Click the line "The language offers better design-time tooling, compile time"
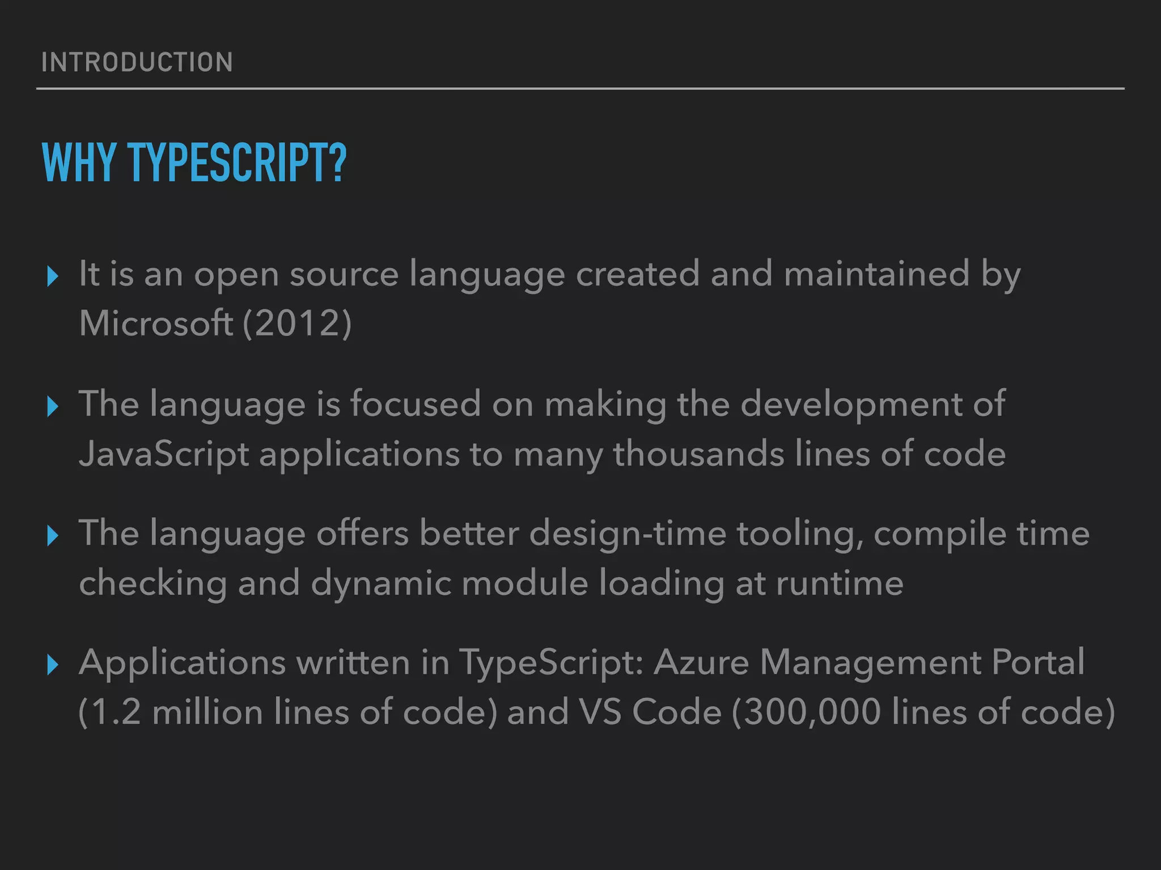The height and width of the screenshot is (870, 1161). point(584,535)
